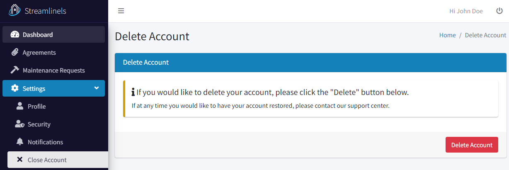Click the Notifications bell icon
Image resolution: width=509 pixels, height=170 pixels.
[20, 142]
